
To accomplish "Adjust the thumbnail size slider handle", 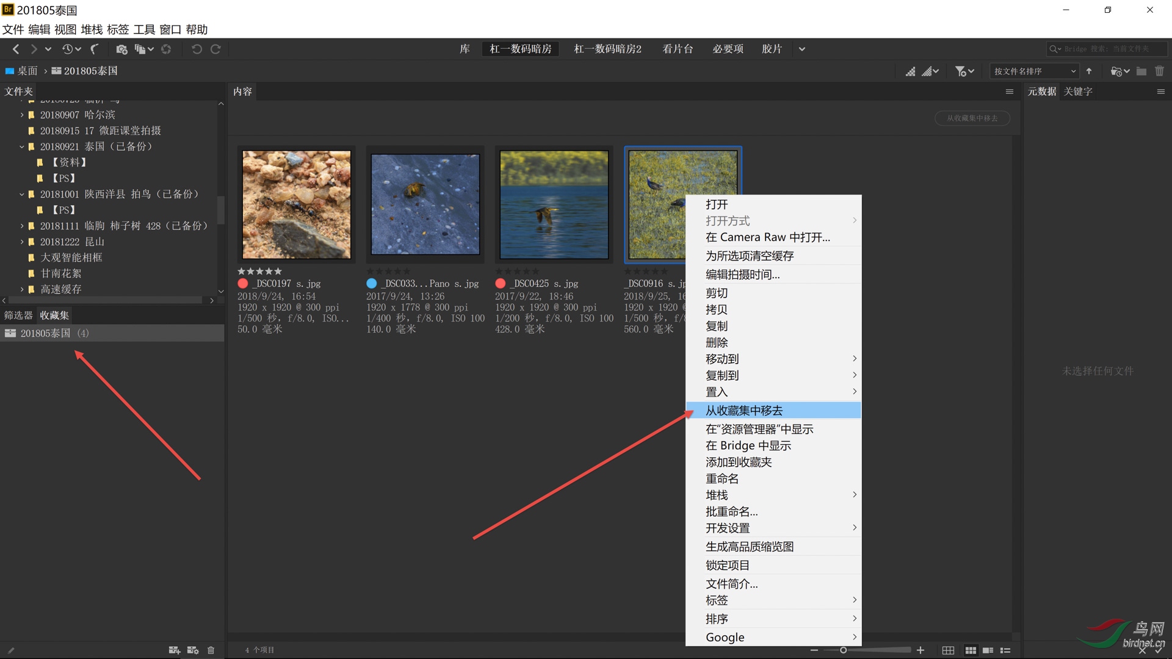I will (843, 650).
